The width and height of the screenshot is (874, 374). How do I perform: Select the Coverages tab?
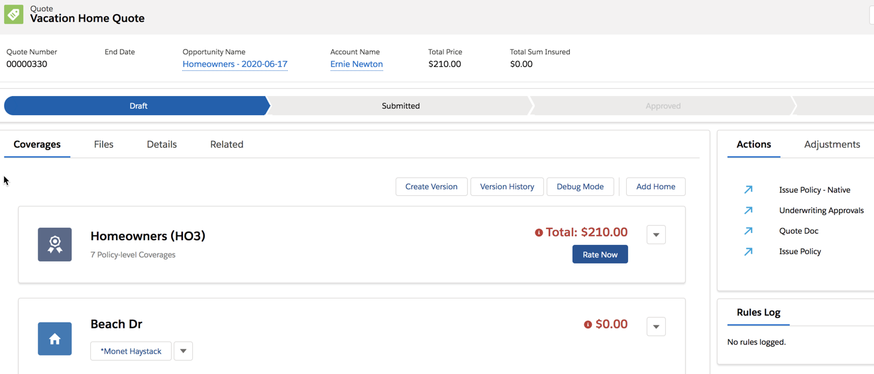pyautogui.click(x=37, y=144)
